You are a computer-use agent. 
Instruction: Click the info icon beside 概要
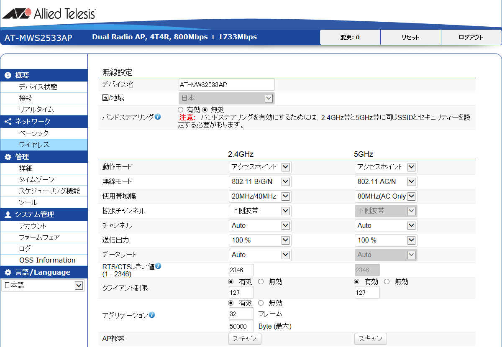pos(8,75)
